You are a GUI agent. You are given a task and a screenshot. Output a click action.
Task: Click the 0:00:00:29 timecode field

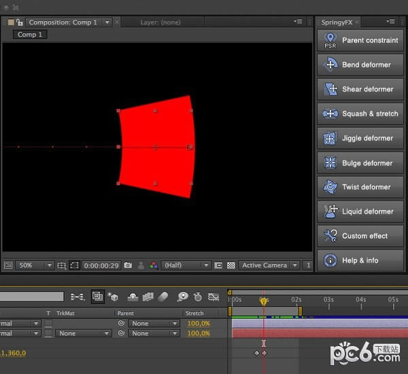click(x=101, y=265)
